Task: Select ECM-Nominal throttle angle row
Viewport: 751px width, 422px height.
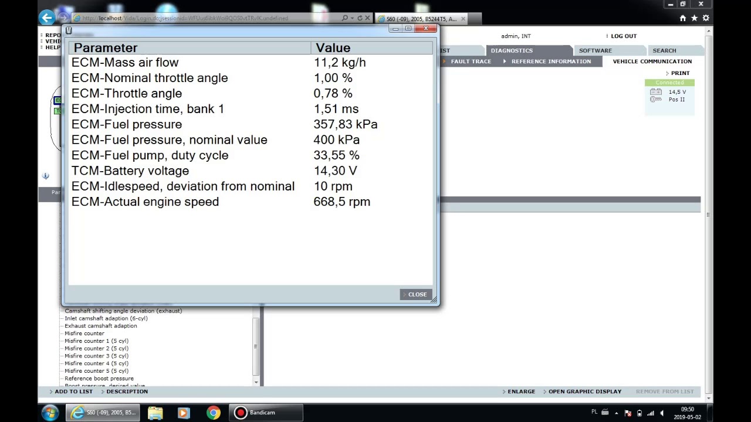Action: coord(251,78)
